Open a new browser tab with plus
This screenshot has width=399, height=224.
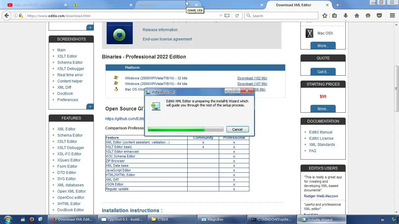tap(337, 5)
